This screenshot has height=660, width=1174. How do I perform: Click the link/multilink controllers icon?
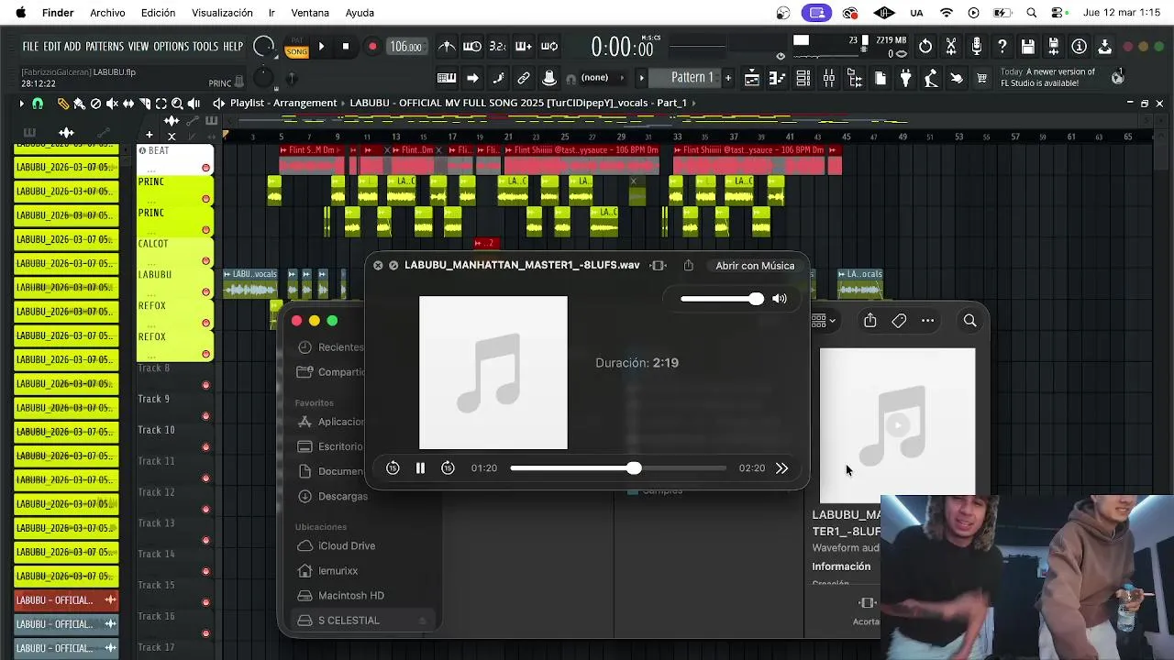(x=524, y=78)
